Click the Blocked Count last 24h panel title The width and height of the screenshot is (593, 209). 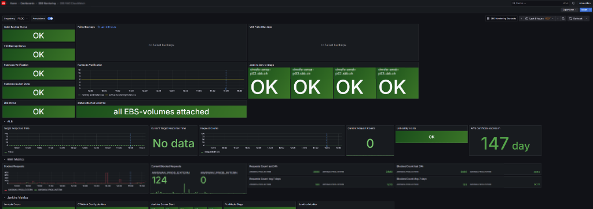(411, 166)
